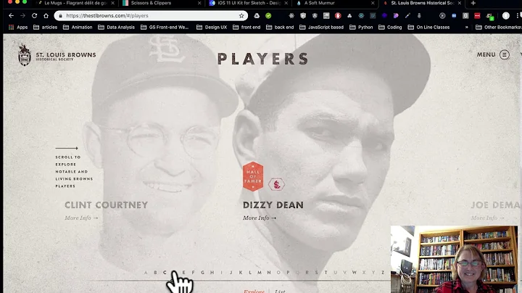Open the Other Bookmarks folder
Screen dimensions: 522x293
coord(498,28)
